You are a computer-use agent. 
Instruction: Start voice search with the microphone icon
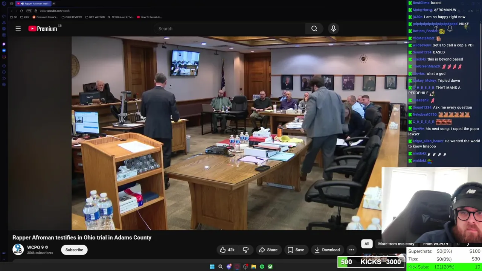(333, 29)
